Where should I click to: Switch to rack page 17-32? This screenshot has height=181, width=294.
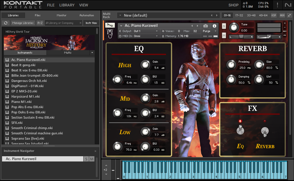239,15
